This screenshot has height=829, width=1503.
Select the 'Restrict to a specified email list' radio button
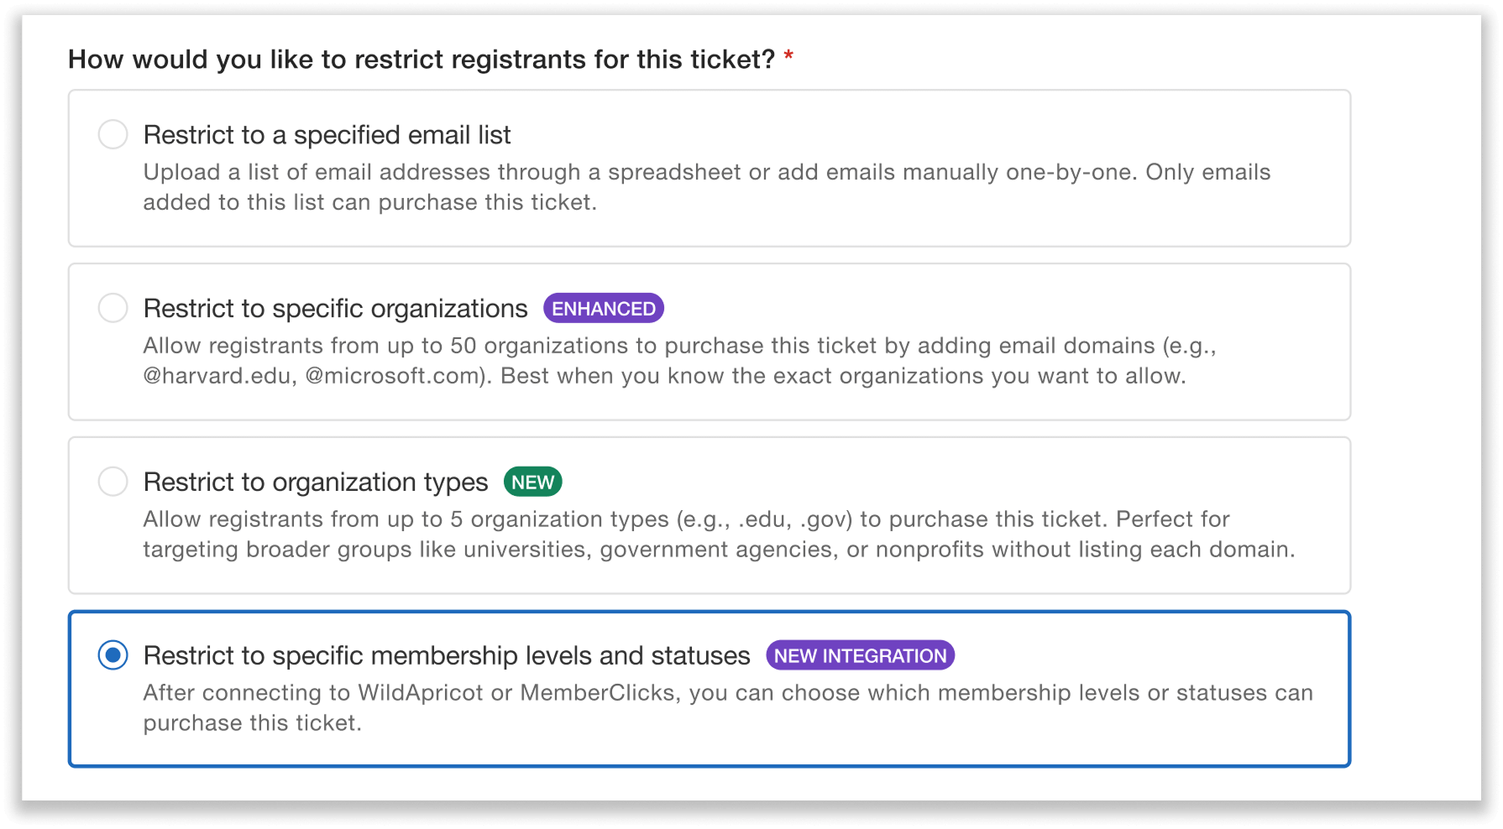coord(113,134)
